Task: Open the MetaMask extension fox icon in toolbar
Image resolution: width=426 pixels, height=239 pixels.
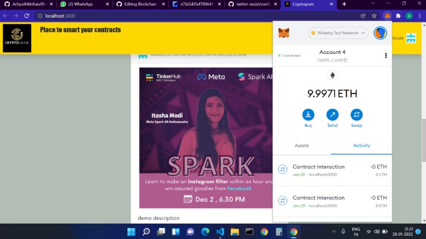Action: (x=387, y=16)
